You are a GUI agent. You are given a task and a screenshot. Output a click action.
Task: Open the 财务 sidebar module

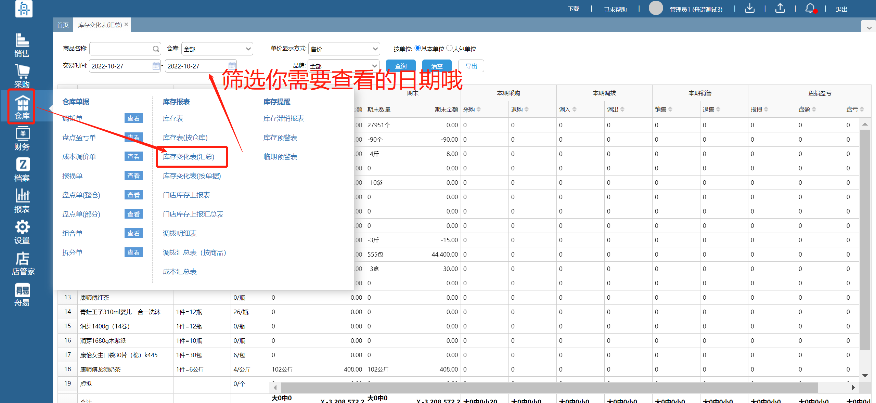[x=22, y=139]
